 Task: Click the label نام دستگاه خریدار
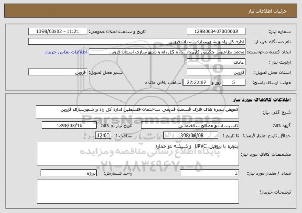click(273, 42)
